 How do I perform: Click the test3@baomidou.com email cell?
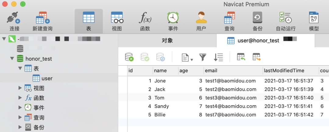point(231,98)
